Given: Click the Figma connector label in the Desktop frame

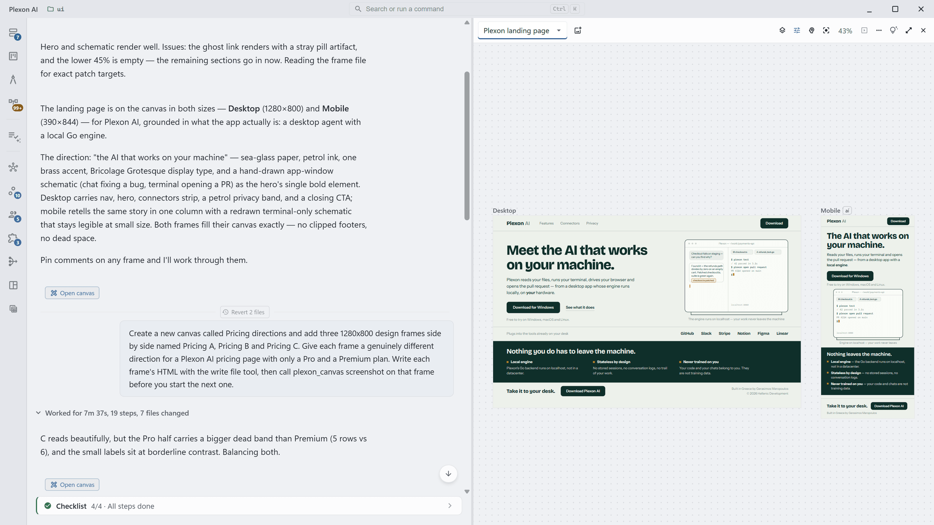Looking at the screenshot, I should (x=763, y=334).
